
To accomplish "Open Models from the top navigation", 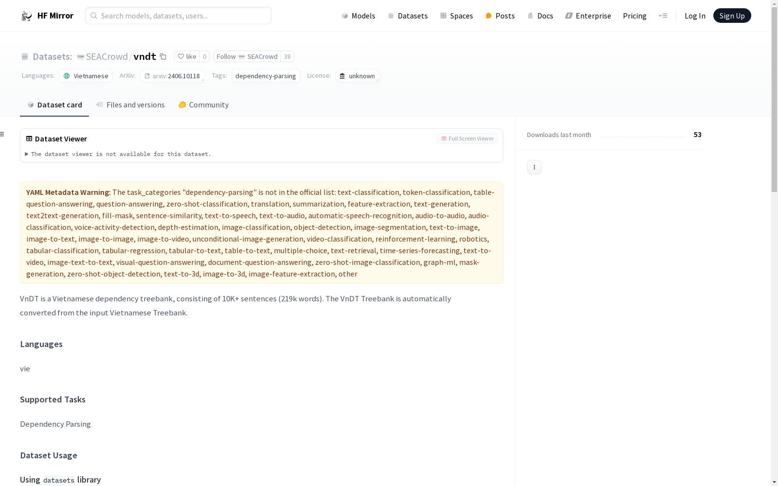I will [358, 16].
